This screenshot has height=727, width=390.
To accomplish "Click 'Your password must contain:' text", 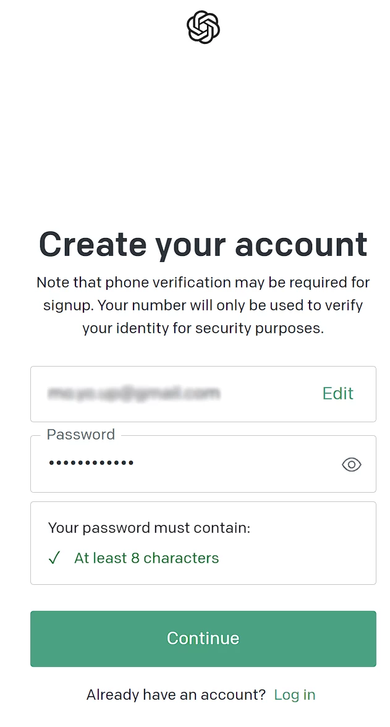I will [x=149, y=528].
